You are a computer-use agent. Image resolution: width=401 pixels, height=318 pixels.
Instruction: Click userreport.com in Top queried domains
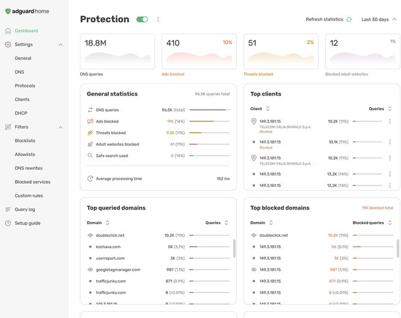110,259
